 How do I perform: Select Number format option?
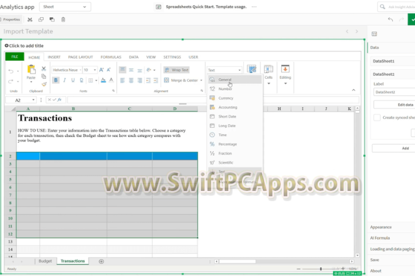pos(235,89)
